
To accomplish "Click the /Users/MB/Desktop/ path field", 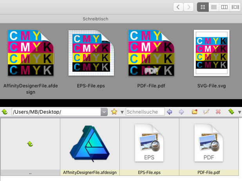I will [56, 112].
